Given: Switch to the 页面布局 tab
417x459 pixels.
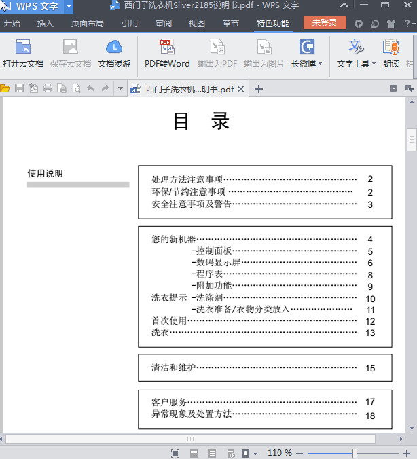Looking at the screenshot, I should 88,23.
